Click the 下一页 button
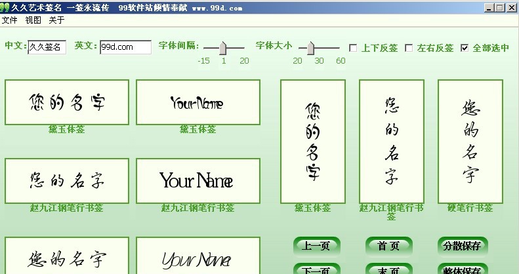 (317, 269)
